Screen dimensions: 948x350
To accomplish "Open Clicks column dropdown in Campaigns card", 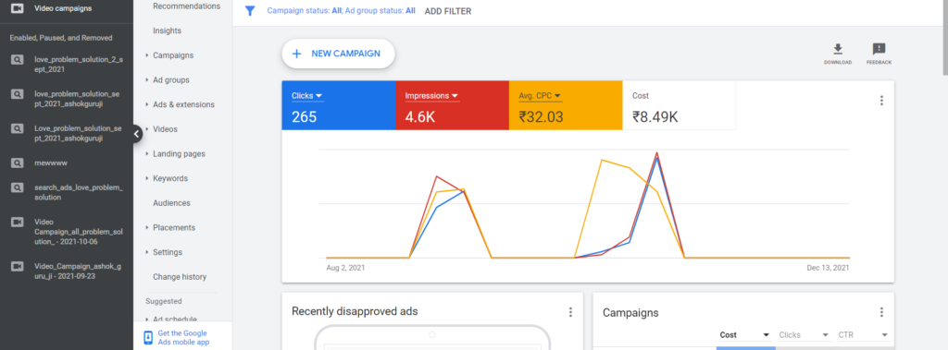I will coord(805,335).
